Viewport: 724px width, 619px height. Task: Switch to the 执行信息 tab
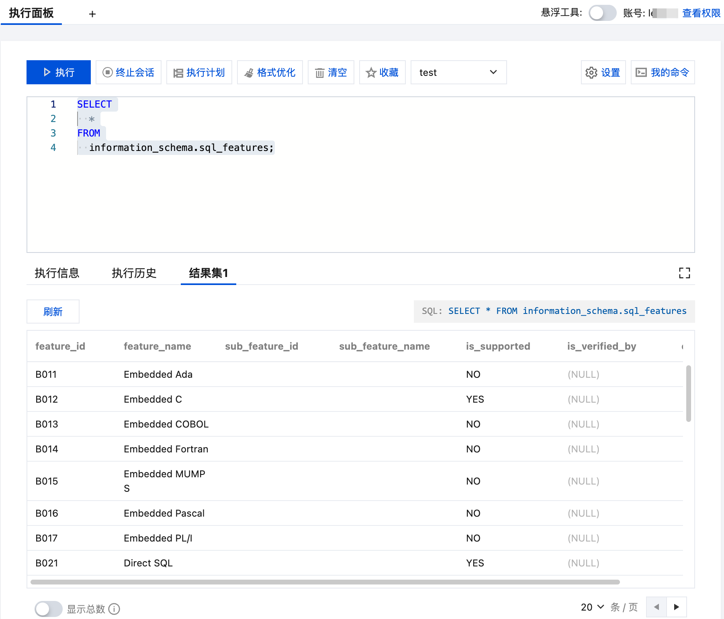tap(57, 273)
